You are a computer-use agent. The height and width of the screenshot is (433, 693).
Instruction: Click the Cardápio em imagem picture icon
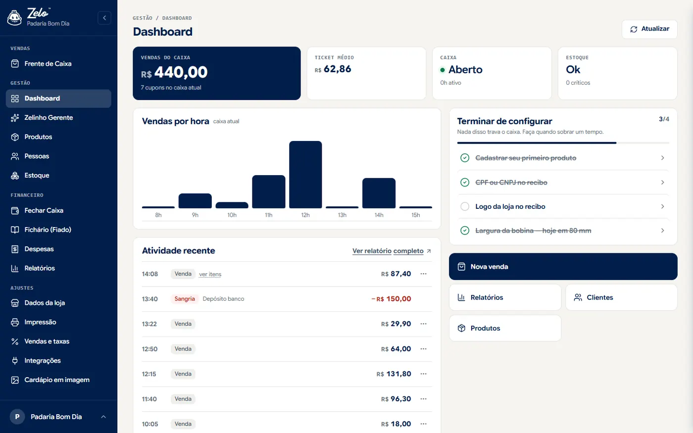tap(15, 381)
